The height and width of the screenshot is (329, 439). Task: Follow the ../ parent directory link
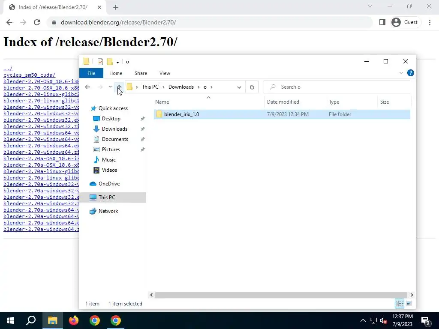click(8, 69)
